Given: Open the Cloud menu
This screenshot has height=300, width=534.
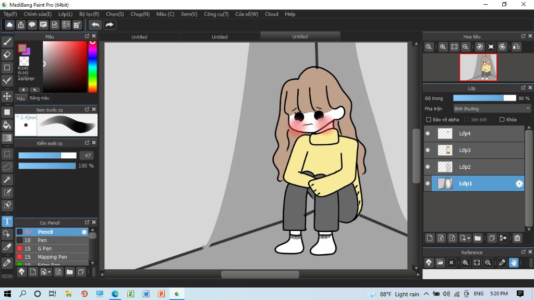Looking at the screenshot, I should [271, 14].
